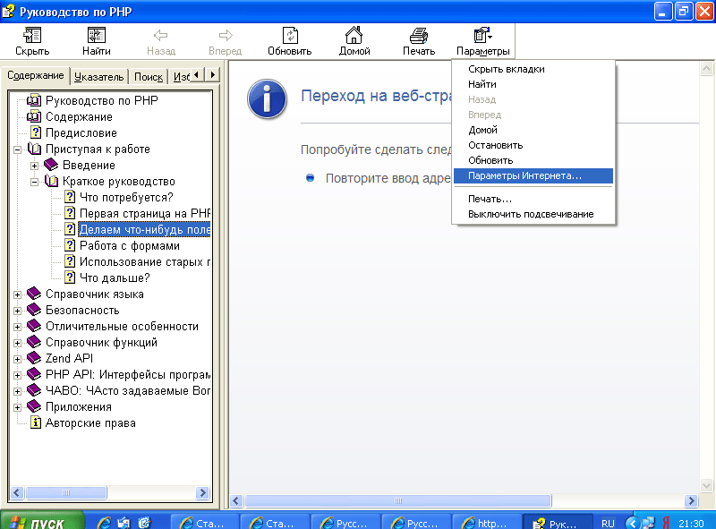Choose Выключить подсвечивание menu item
The height and width of the screenshot is (529, 716).
pos(533,214)
